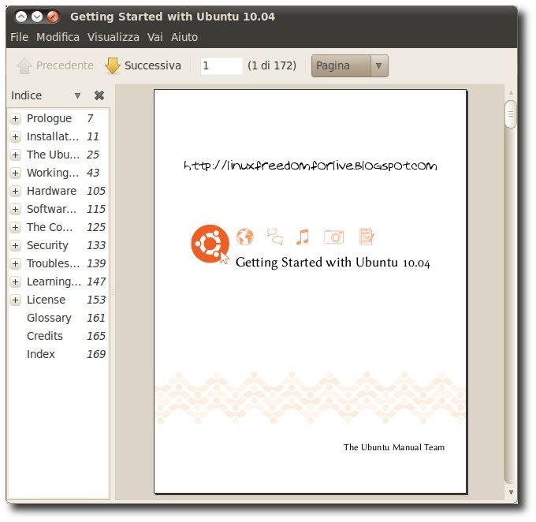The width and height of the screenshot is (536, 522).
Task: Select the Prologue chapter label
Action: coord(49,118)
